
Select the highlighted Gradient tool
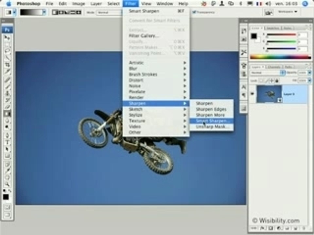[7, 114]
